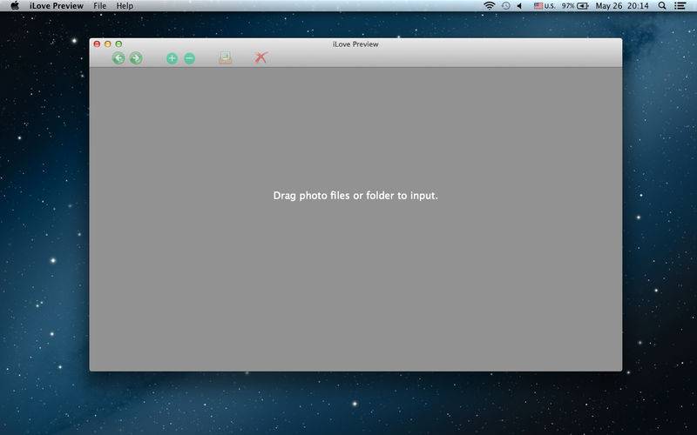Click the 97% battery status indicator
Image resolution: width=697 pixels, height=435 pixels.
click(x=575, y=6)
